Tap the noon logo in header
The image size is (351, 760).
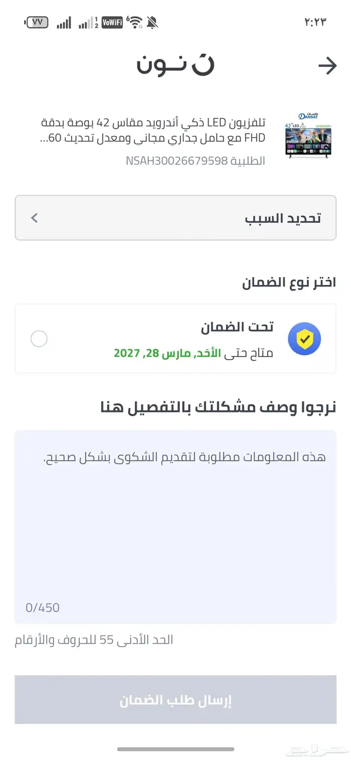175,66
